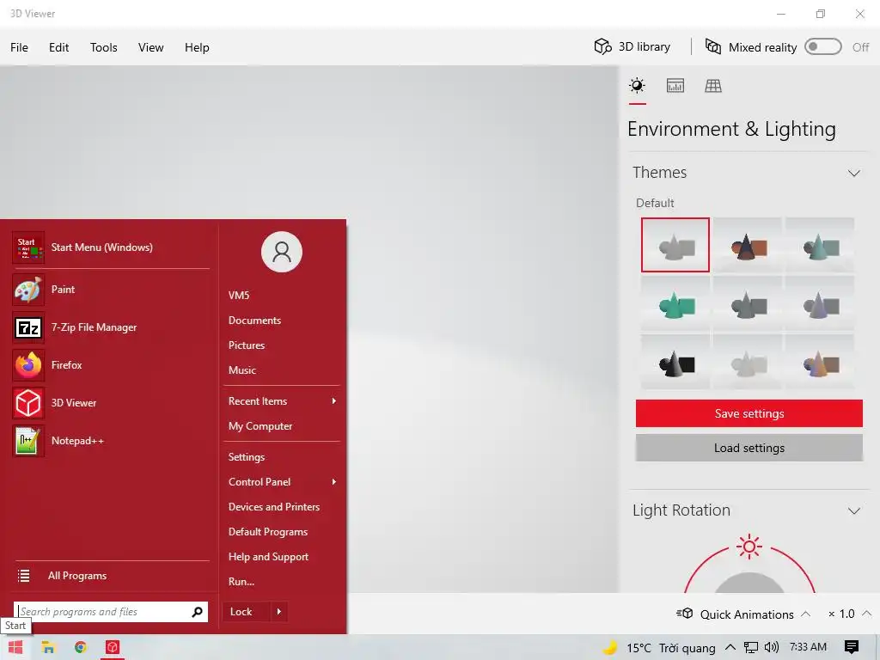Select the black shapes theme thumbnail

[x=675, y=363]
